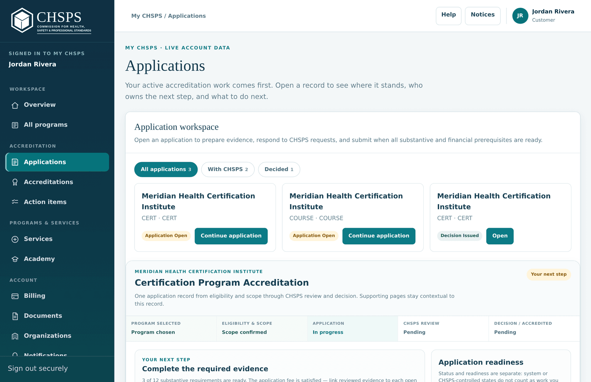Viewport: 591px width, 382px height.
Task: Continue application for the COURSE · COURSE card
Action: (x=379, y=236)
